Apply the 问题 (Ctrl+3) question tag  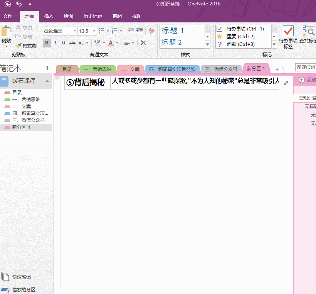(235, 44)
